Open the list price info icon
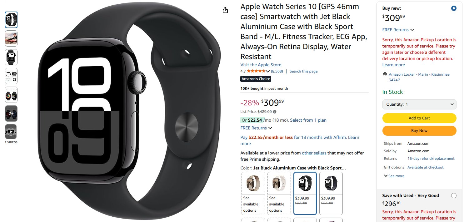 pyautogui.click(x=275, y=112)
